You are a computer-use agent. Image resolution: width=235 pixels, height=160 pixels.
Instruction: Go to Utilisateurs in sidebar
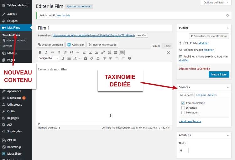pos(16,104)
